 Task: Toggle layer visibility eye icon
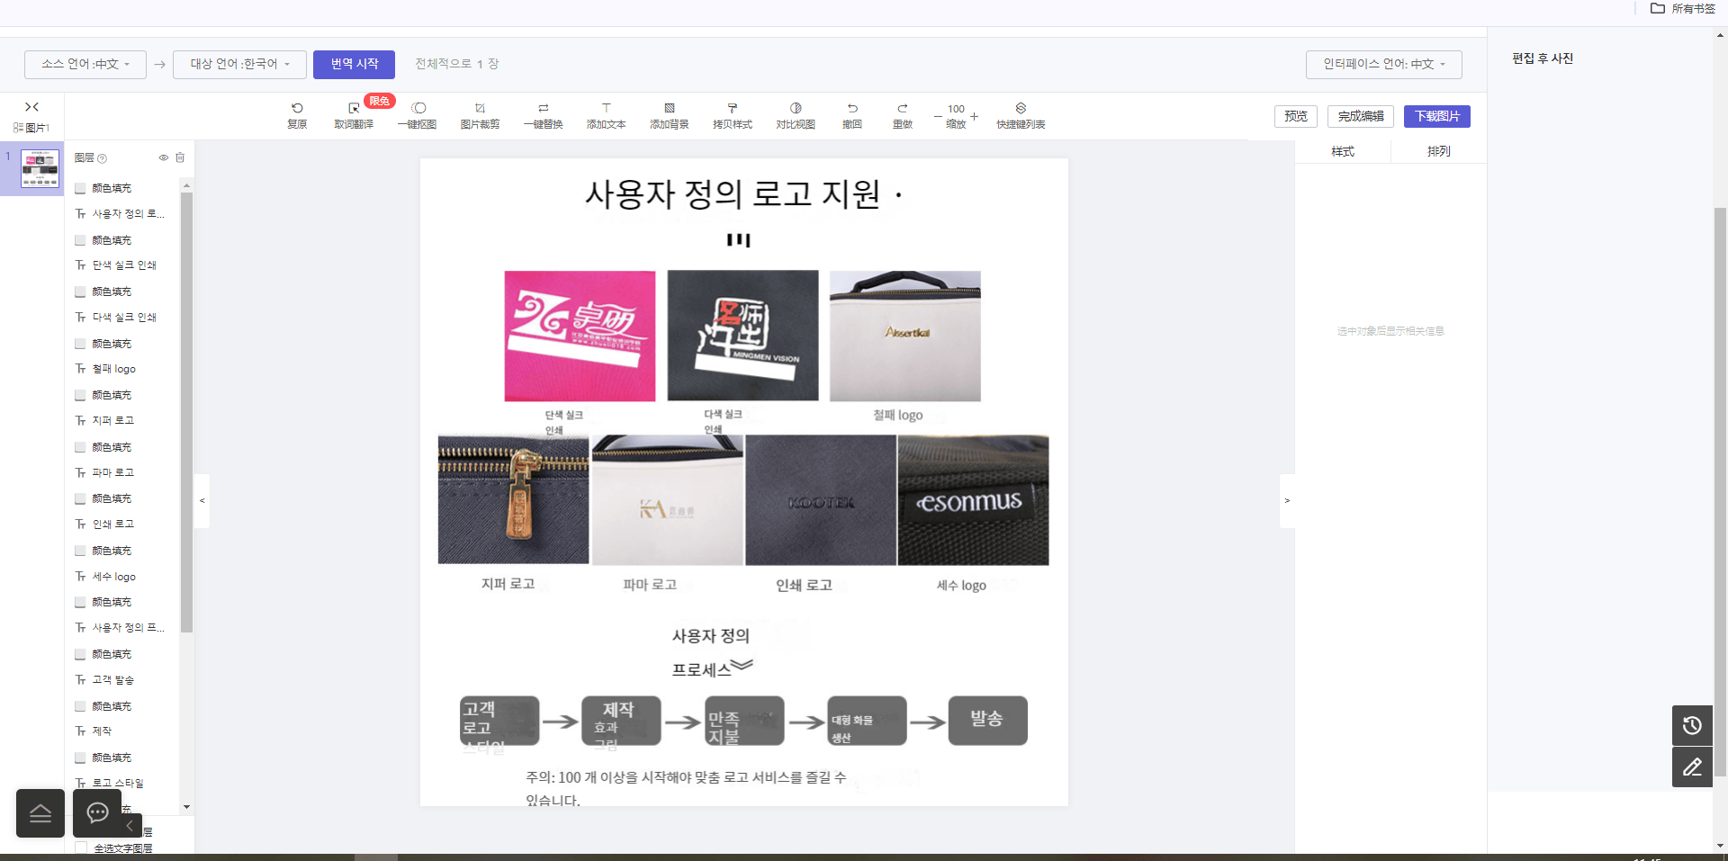point(164,157)
